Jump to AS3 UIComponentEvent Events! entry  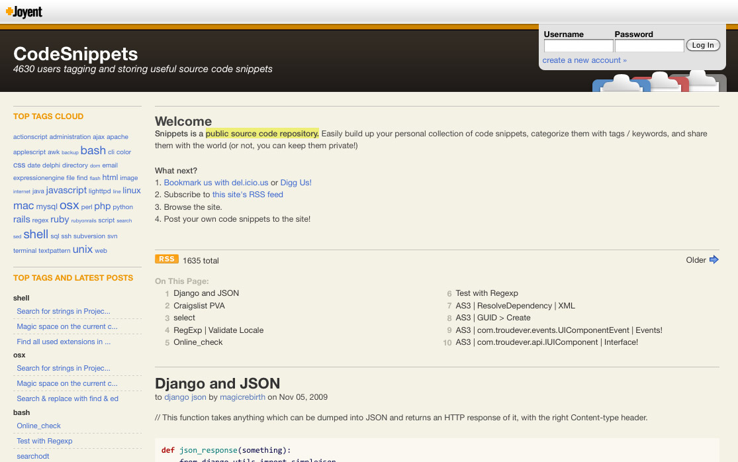click(x=559, y=330)
